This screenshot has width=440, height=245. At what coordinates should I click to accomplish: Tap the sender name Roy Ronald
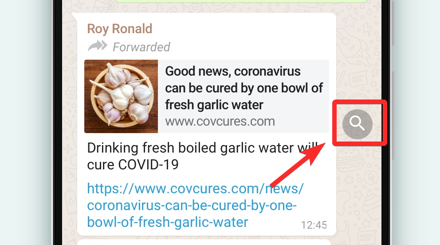[x=119, y=29]
